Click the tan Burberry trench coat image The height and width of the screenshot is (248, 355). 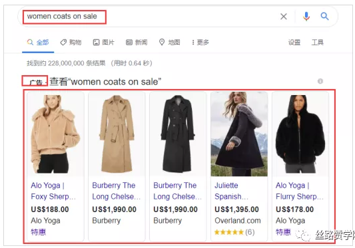pos(117,134)
